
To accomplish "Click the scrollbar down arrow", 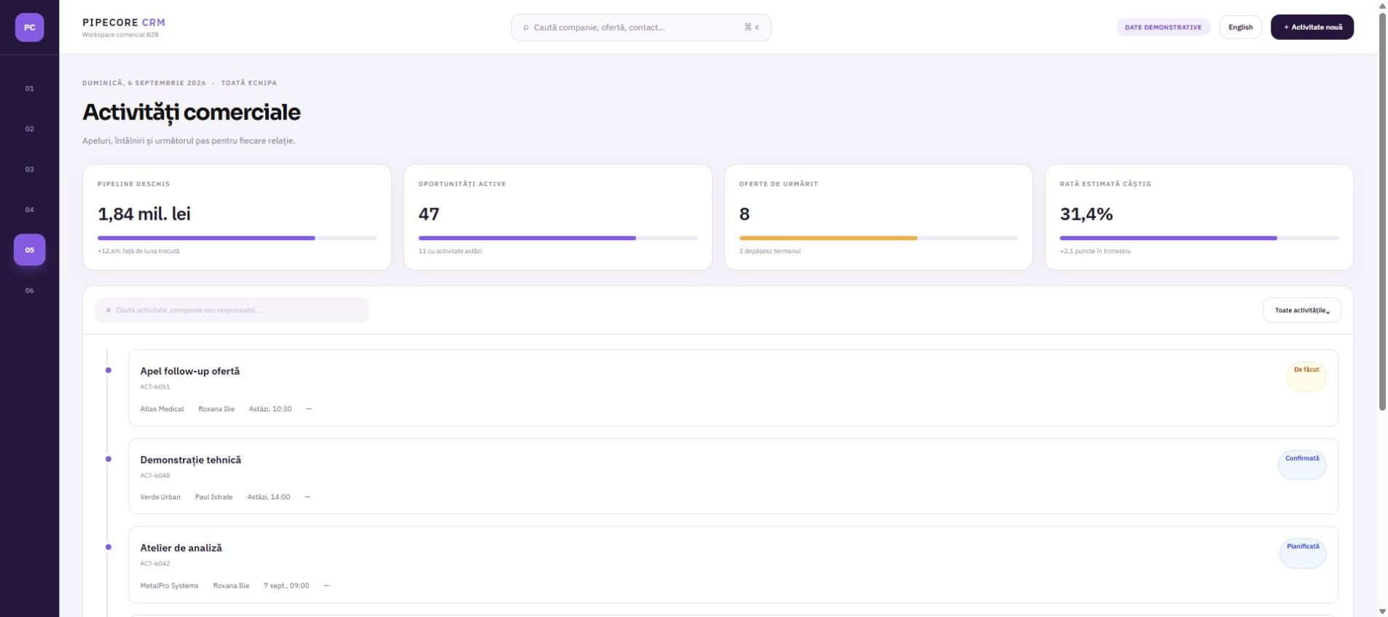I will coord(1382,611).
